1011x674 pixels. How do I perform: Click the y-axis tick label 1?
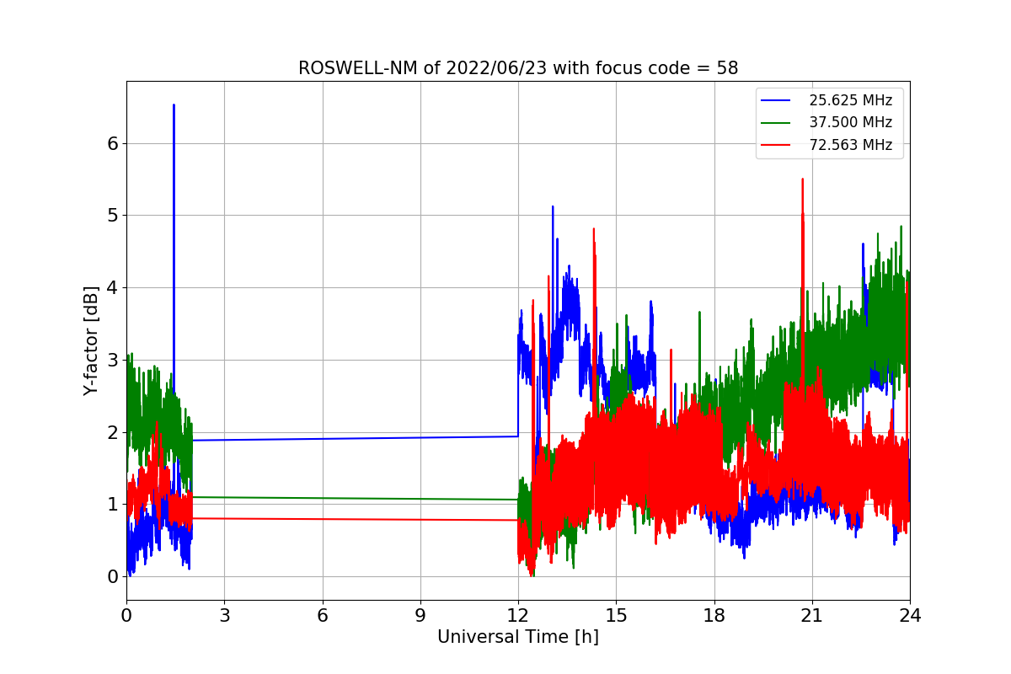tap(112, 505)
